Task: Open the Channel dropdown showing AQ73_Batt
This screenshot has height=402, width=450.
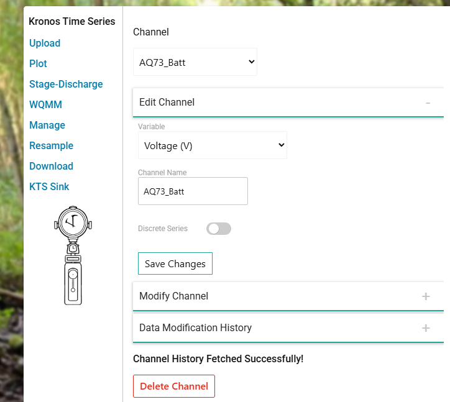Action: (195, 62)
